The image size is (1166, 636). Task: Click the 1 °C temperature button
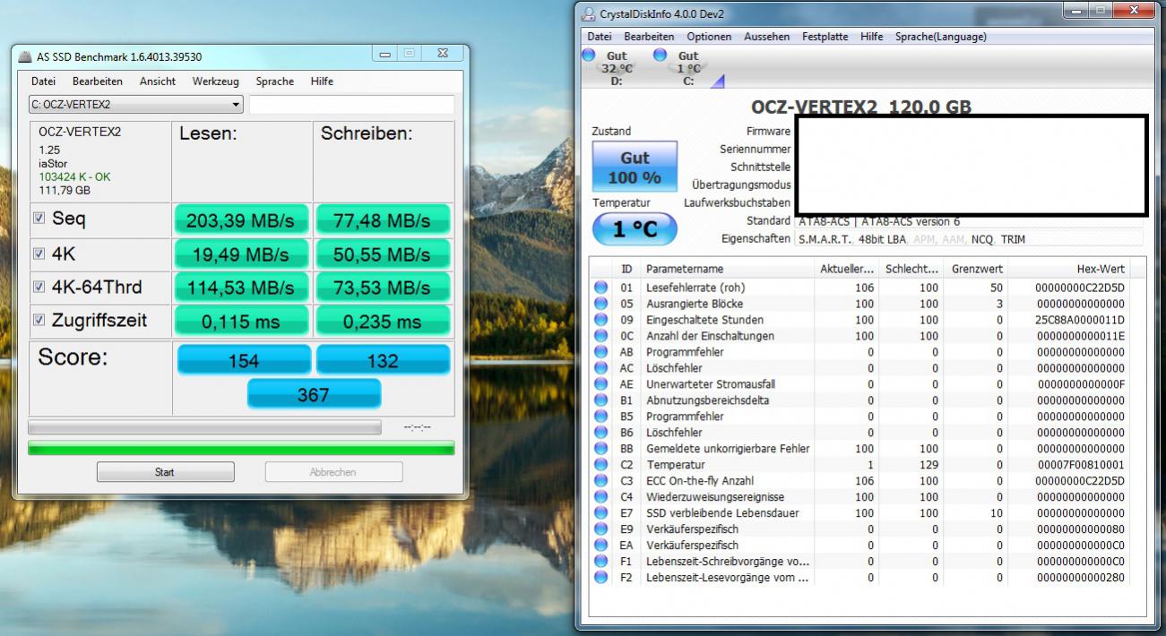pyautogui.click(x=635, y=229)
